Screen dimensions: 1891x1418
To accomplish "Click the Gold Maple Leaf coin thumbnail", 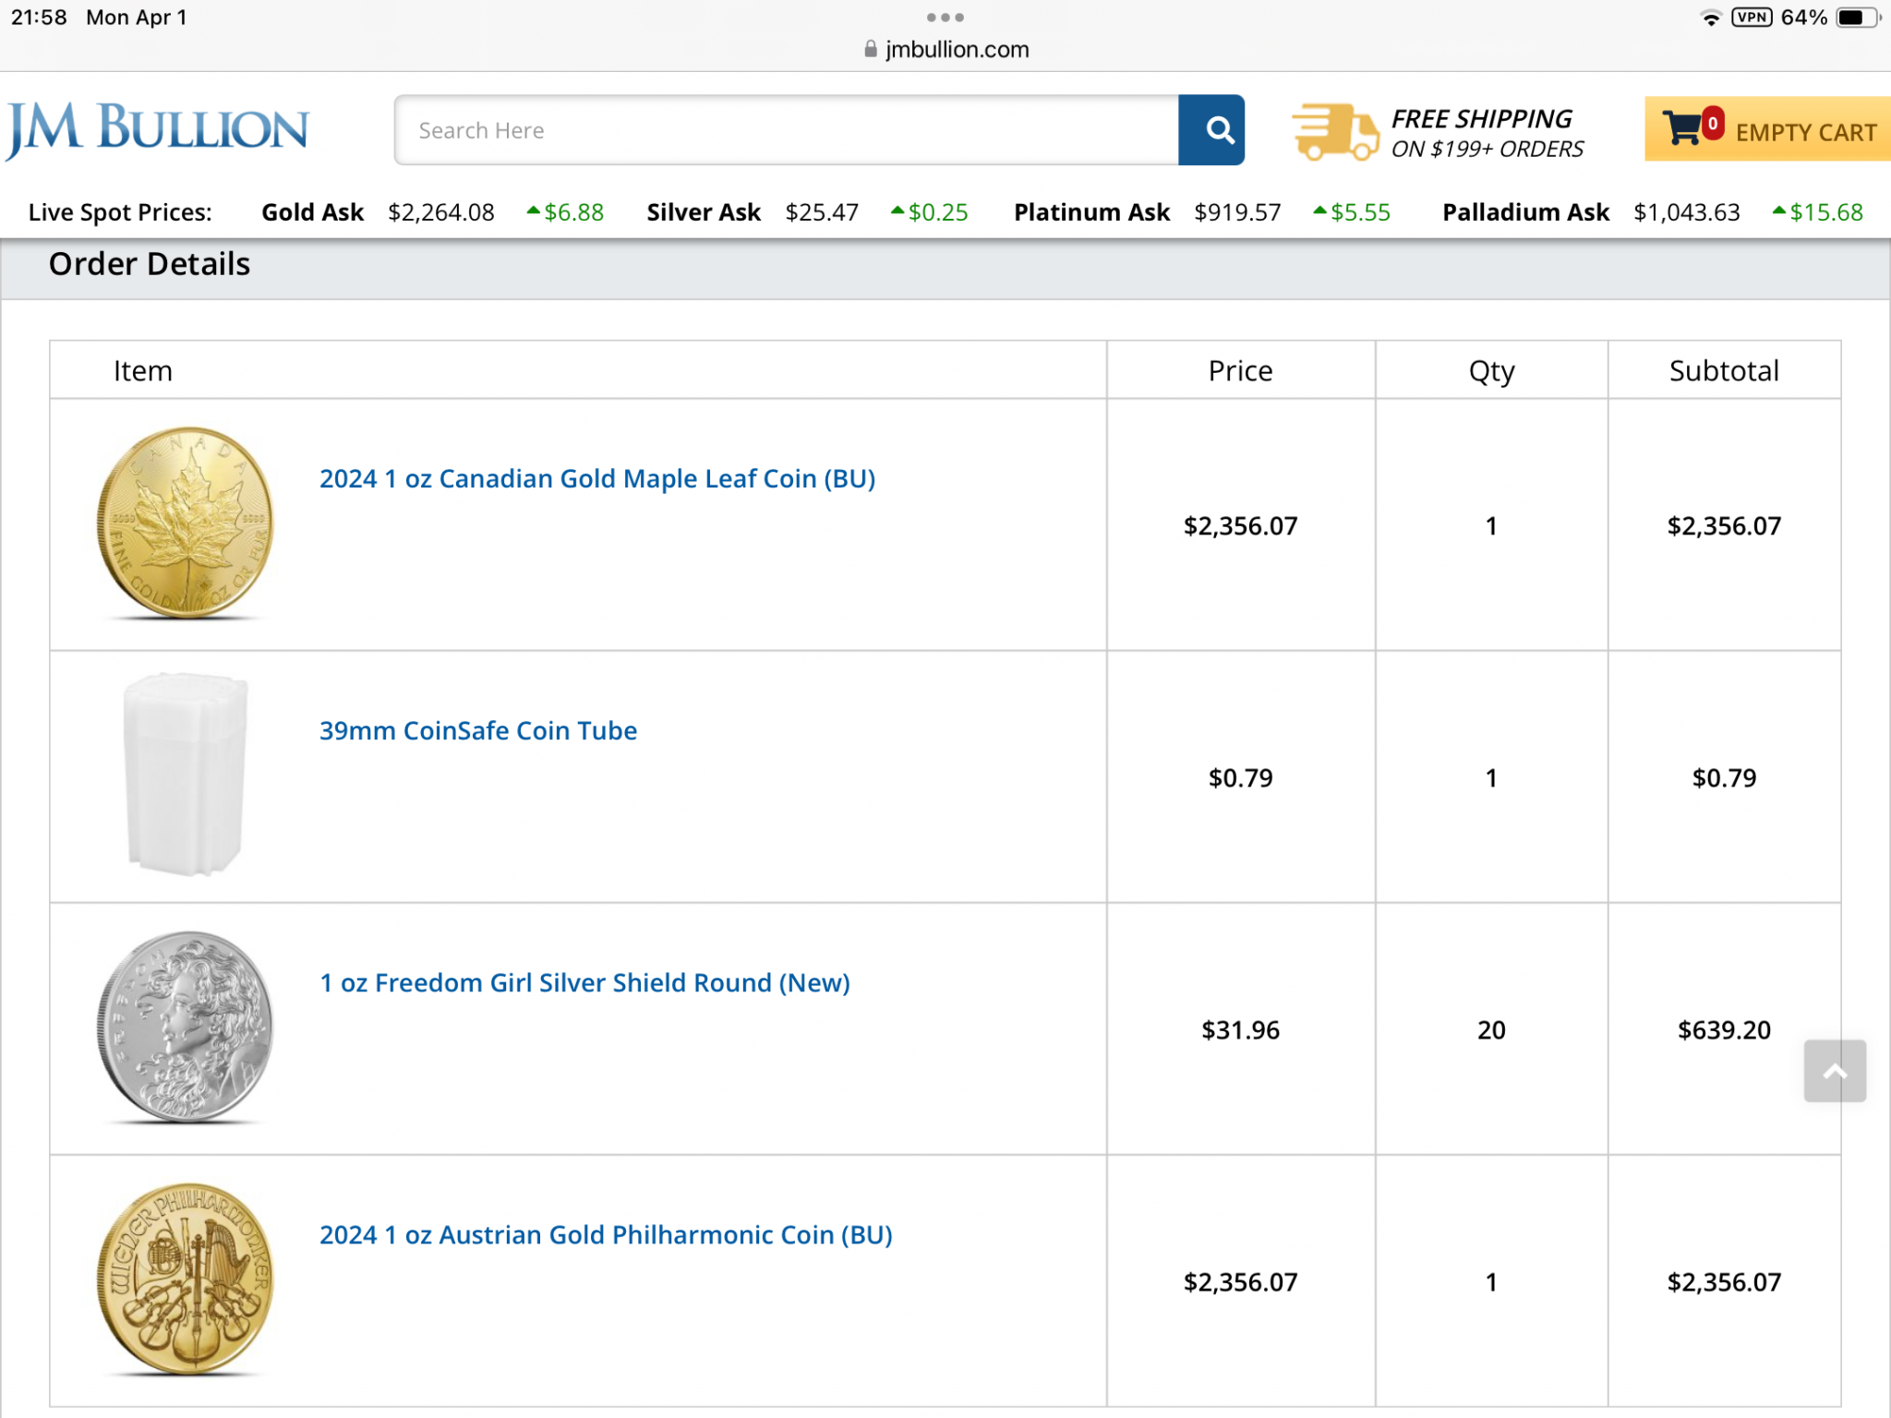I will [x=186, y=523].
